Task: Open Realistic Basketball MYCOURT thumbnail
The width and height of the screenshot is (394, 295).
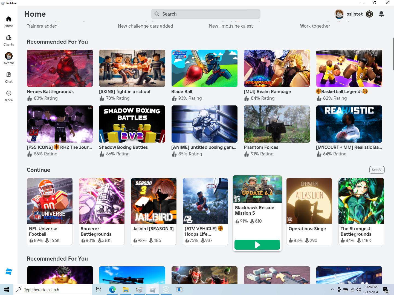Action: tap(349, 124)
